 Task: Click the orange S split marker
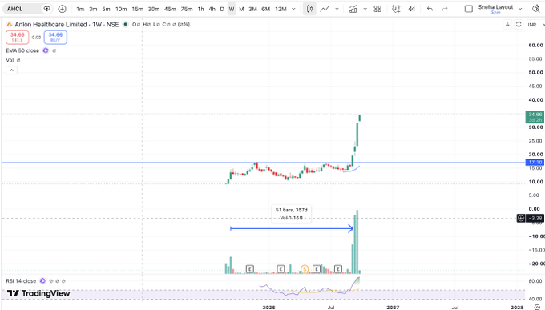[x=305, y=268]
